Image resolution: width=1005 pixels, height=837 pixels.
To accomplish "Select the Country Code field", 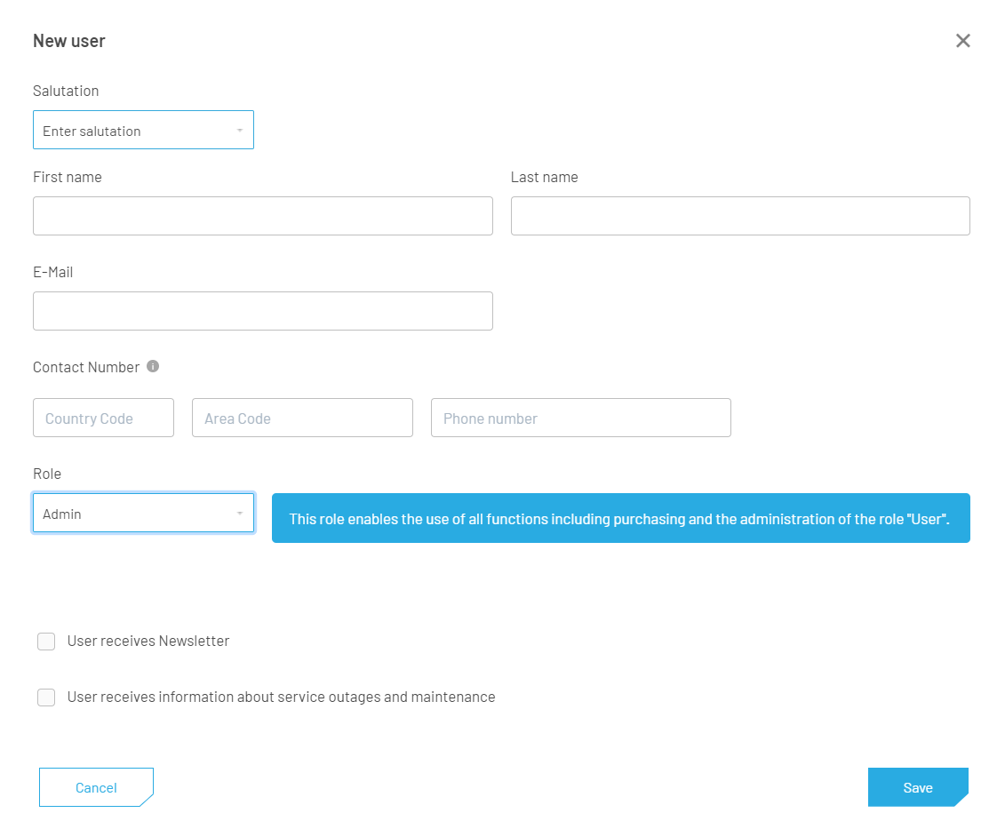I will [x=103, y=418].
